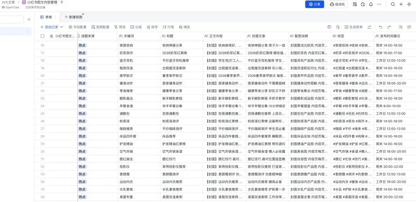Screen dimensions: 416x202
Task: Open the 选题来源 column header
Action: click(97, 36)
